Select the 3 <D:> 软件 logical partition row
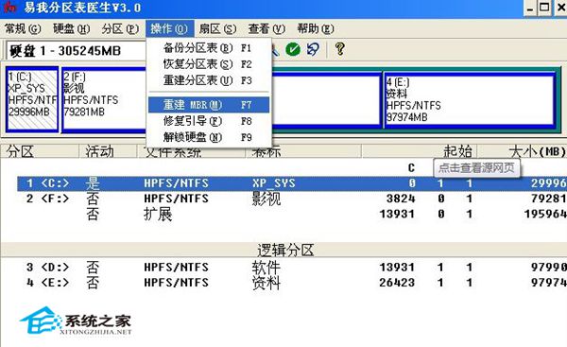 [x=292, y=267]
